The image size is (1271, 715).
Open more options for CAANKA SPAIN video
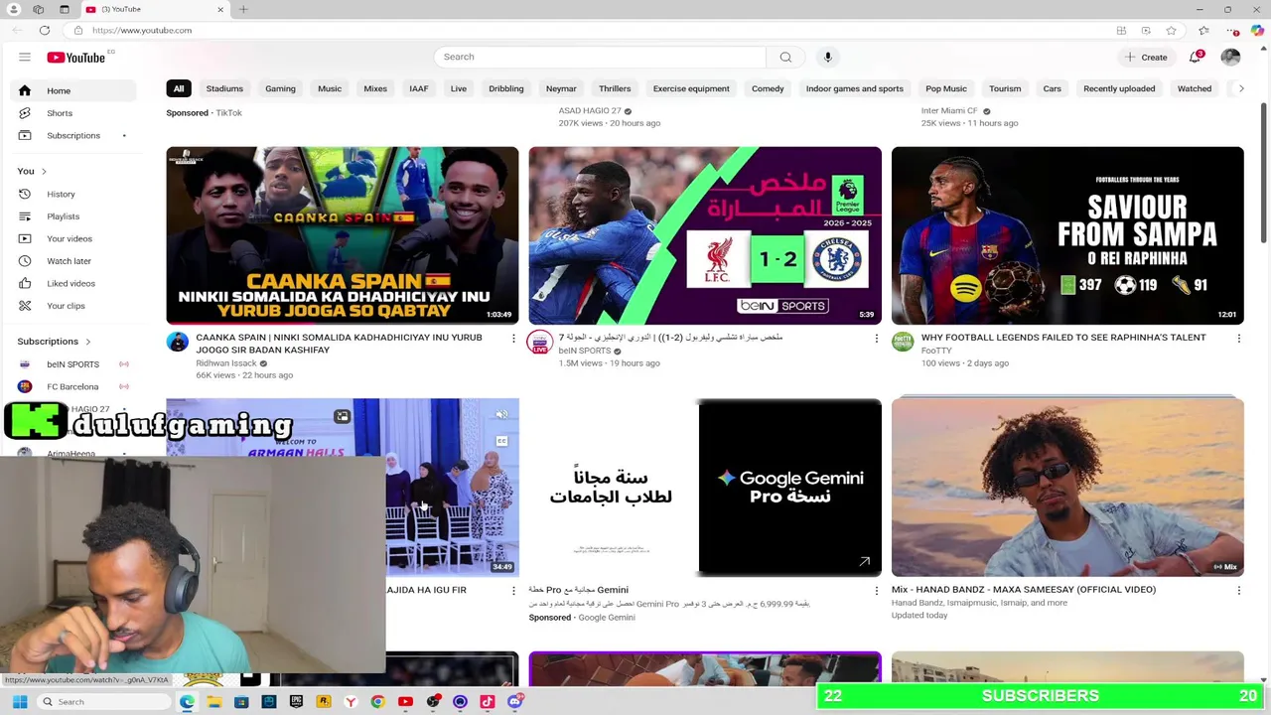click(x=513, y=339)
